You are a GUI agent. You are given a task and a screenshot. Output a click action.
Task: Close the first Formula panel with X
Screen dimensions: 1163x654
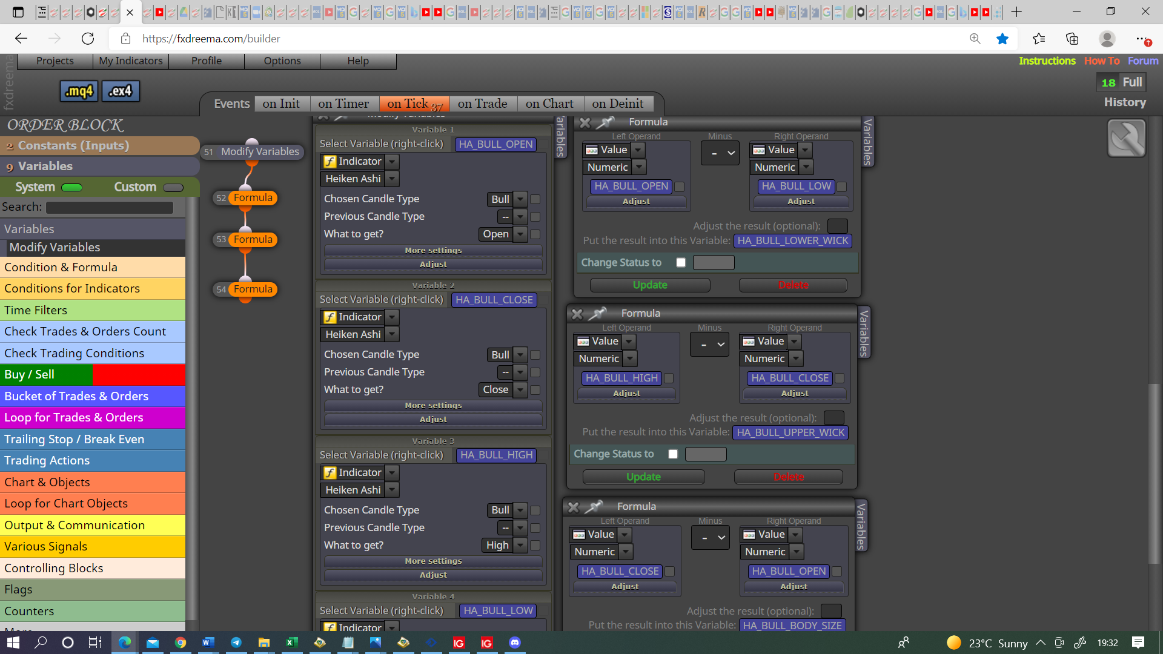(x=585, y=122)
